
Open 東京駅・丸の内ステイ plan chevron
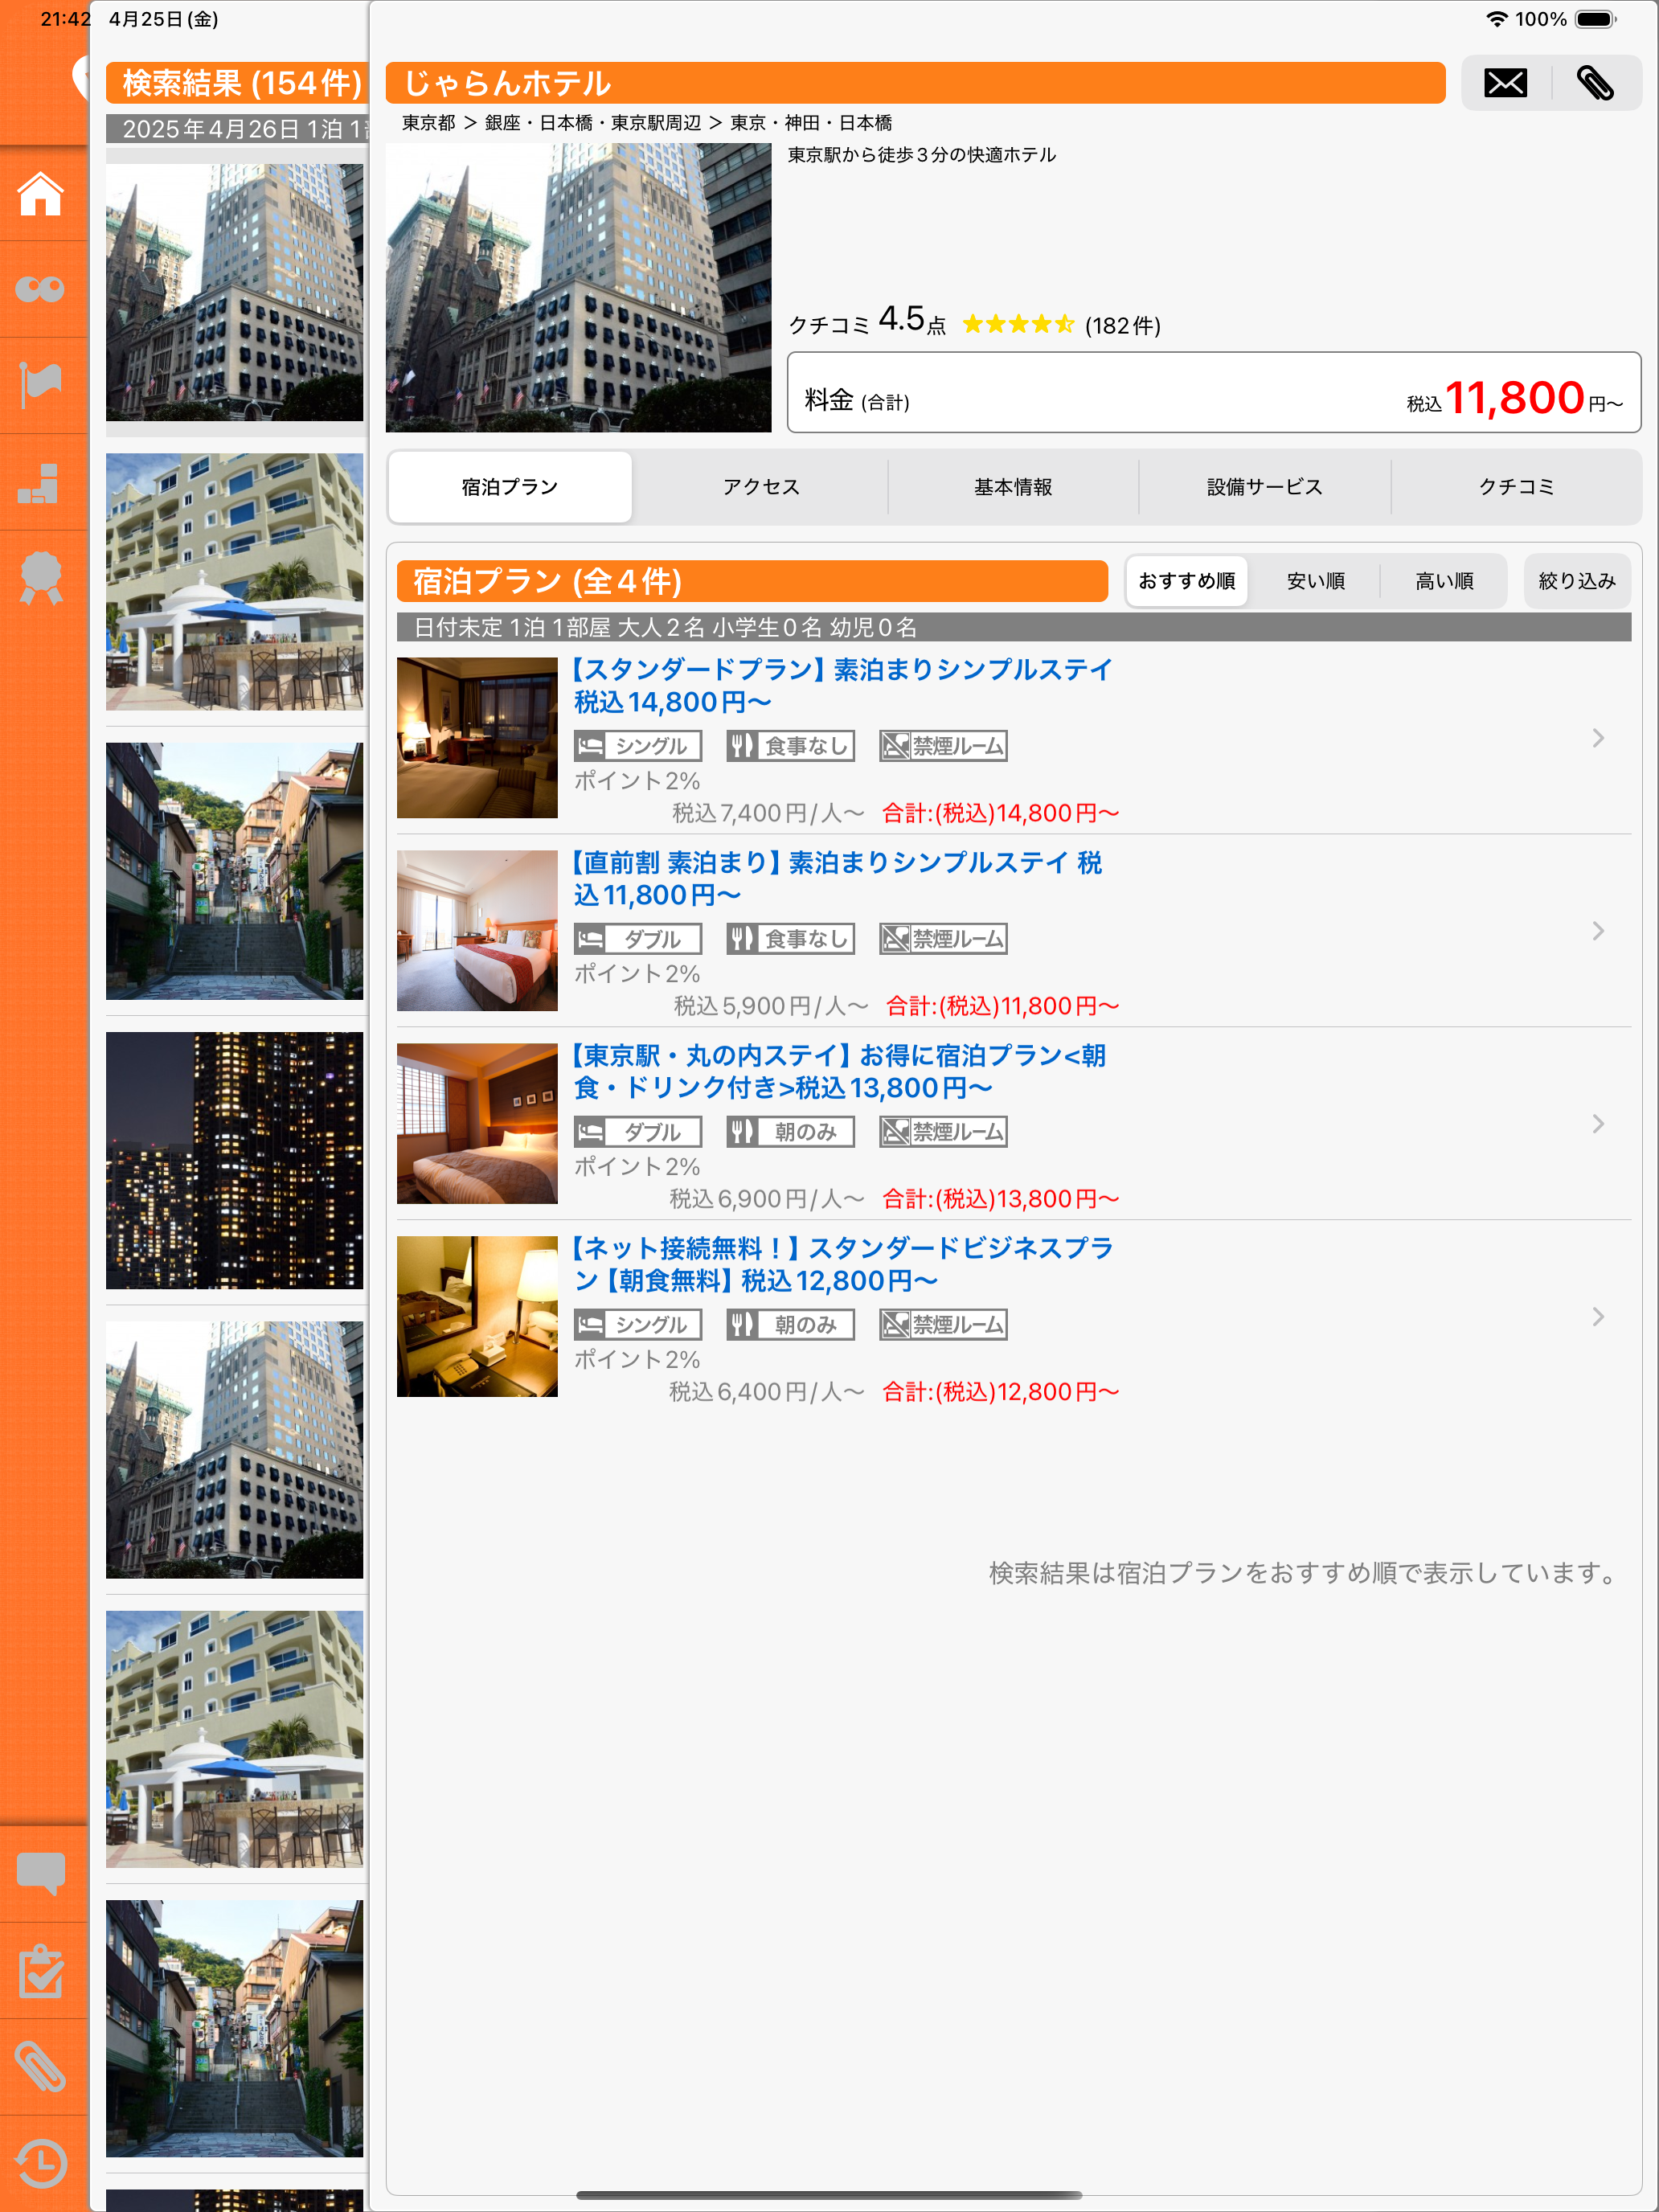[1598, 1124]
